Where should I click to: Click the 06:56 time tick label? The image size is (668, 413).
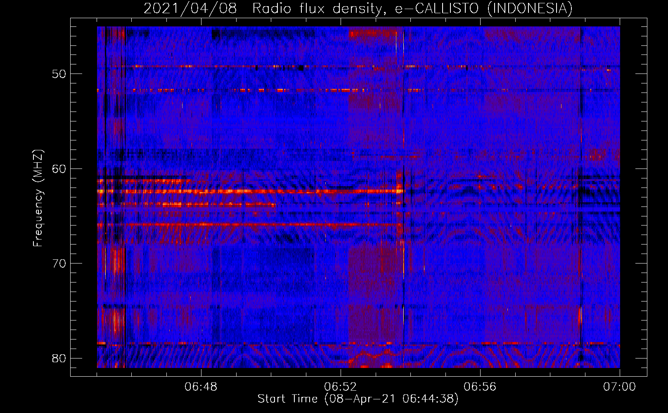pos(480,387)
